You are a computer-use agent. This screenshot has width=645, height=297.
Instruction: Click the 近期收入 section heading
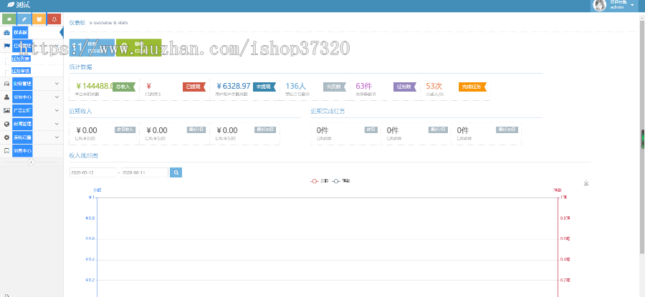click(80, 111)
